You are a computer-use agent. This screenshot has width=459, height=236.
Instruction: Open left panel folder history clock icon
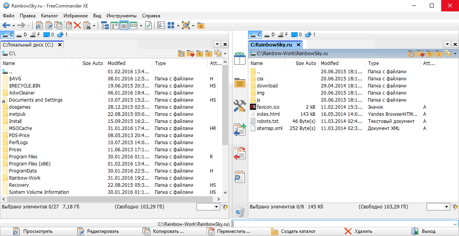point(182,54)
